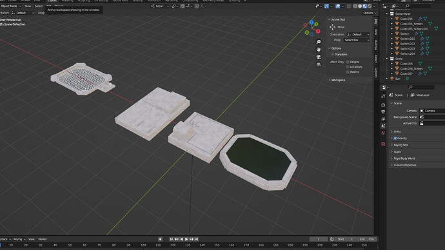This screenshot has height=250, width=445.
Task: Open the Geometry Nodes workspace tab
Action: pos(213,1)
